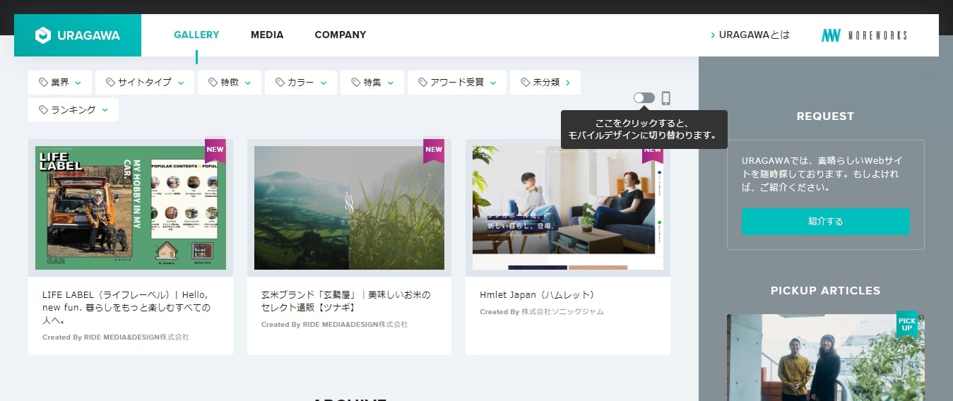Click the tag icon beside カラー
The width and height of the screenshot is (953, 401).
click(x=280, y=83)
